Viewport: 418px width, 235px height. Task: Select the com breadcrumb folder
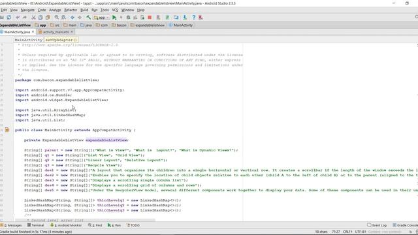[x=102, y=25]
